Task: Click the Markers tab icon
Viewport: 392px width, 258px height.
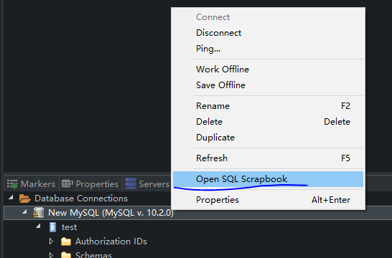Action: (12, 184)
